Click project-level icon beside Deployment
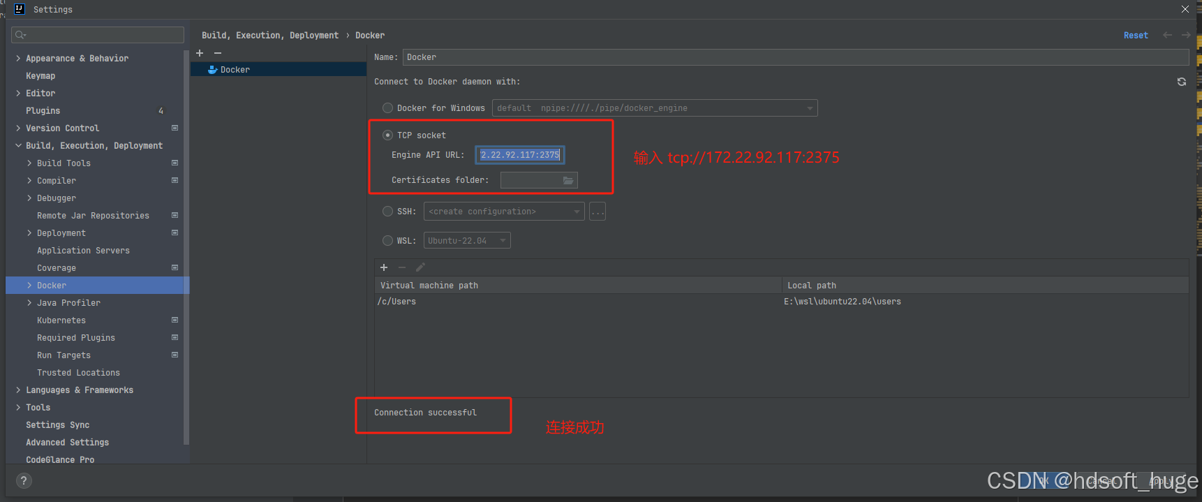Image resolution: width=1202 pixels, height=502 pixels. tap(175, 233)
